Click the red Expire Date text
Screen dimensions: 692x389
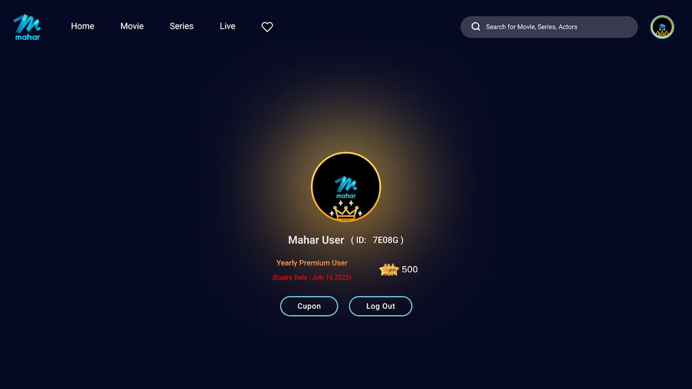pyautogui.click(x=312, y=278)
